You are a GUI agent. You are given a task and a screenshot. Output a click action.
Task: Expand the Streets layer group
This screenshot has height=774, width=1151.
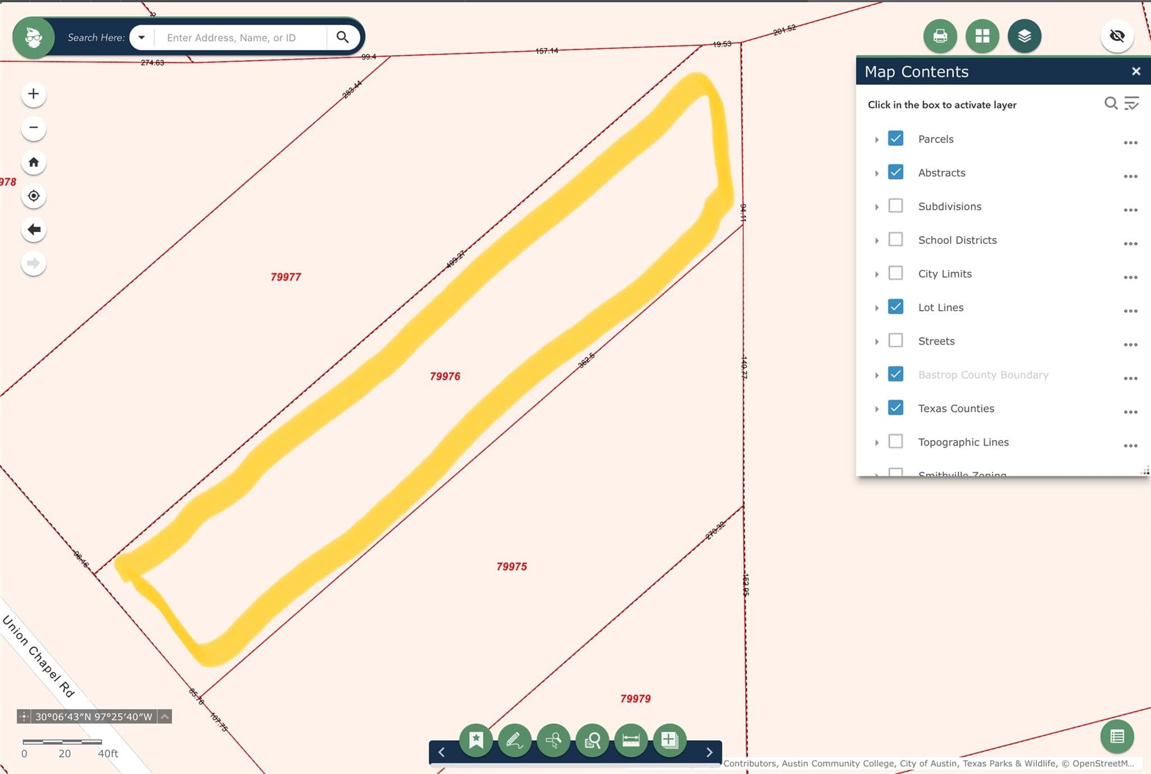(x=877, y=342)
